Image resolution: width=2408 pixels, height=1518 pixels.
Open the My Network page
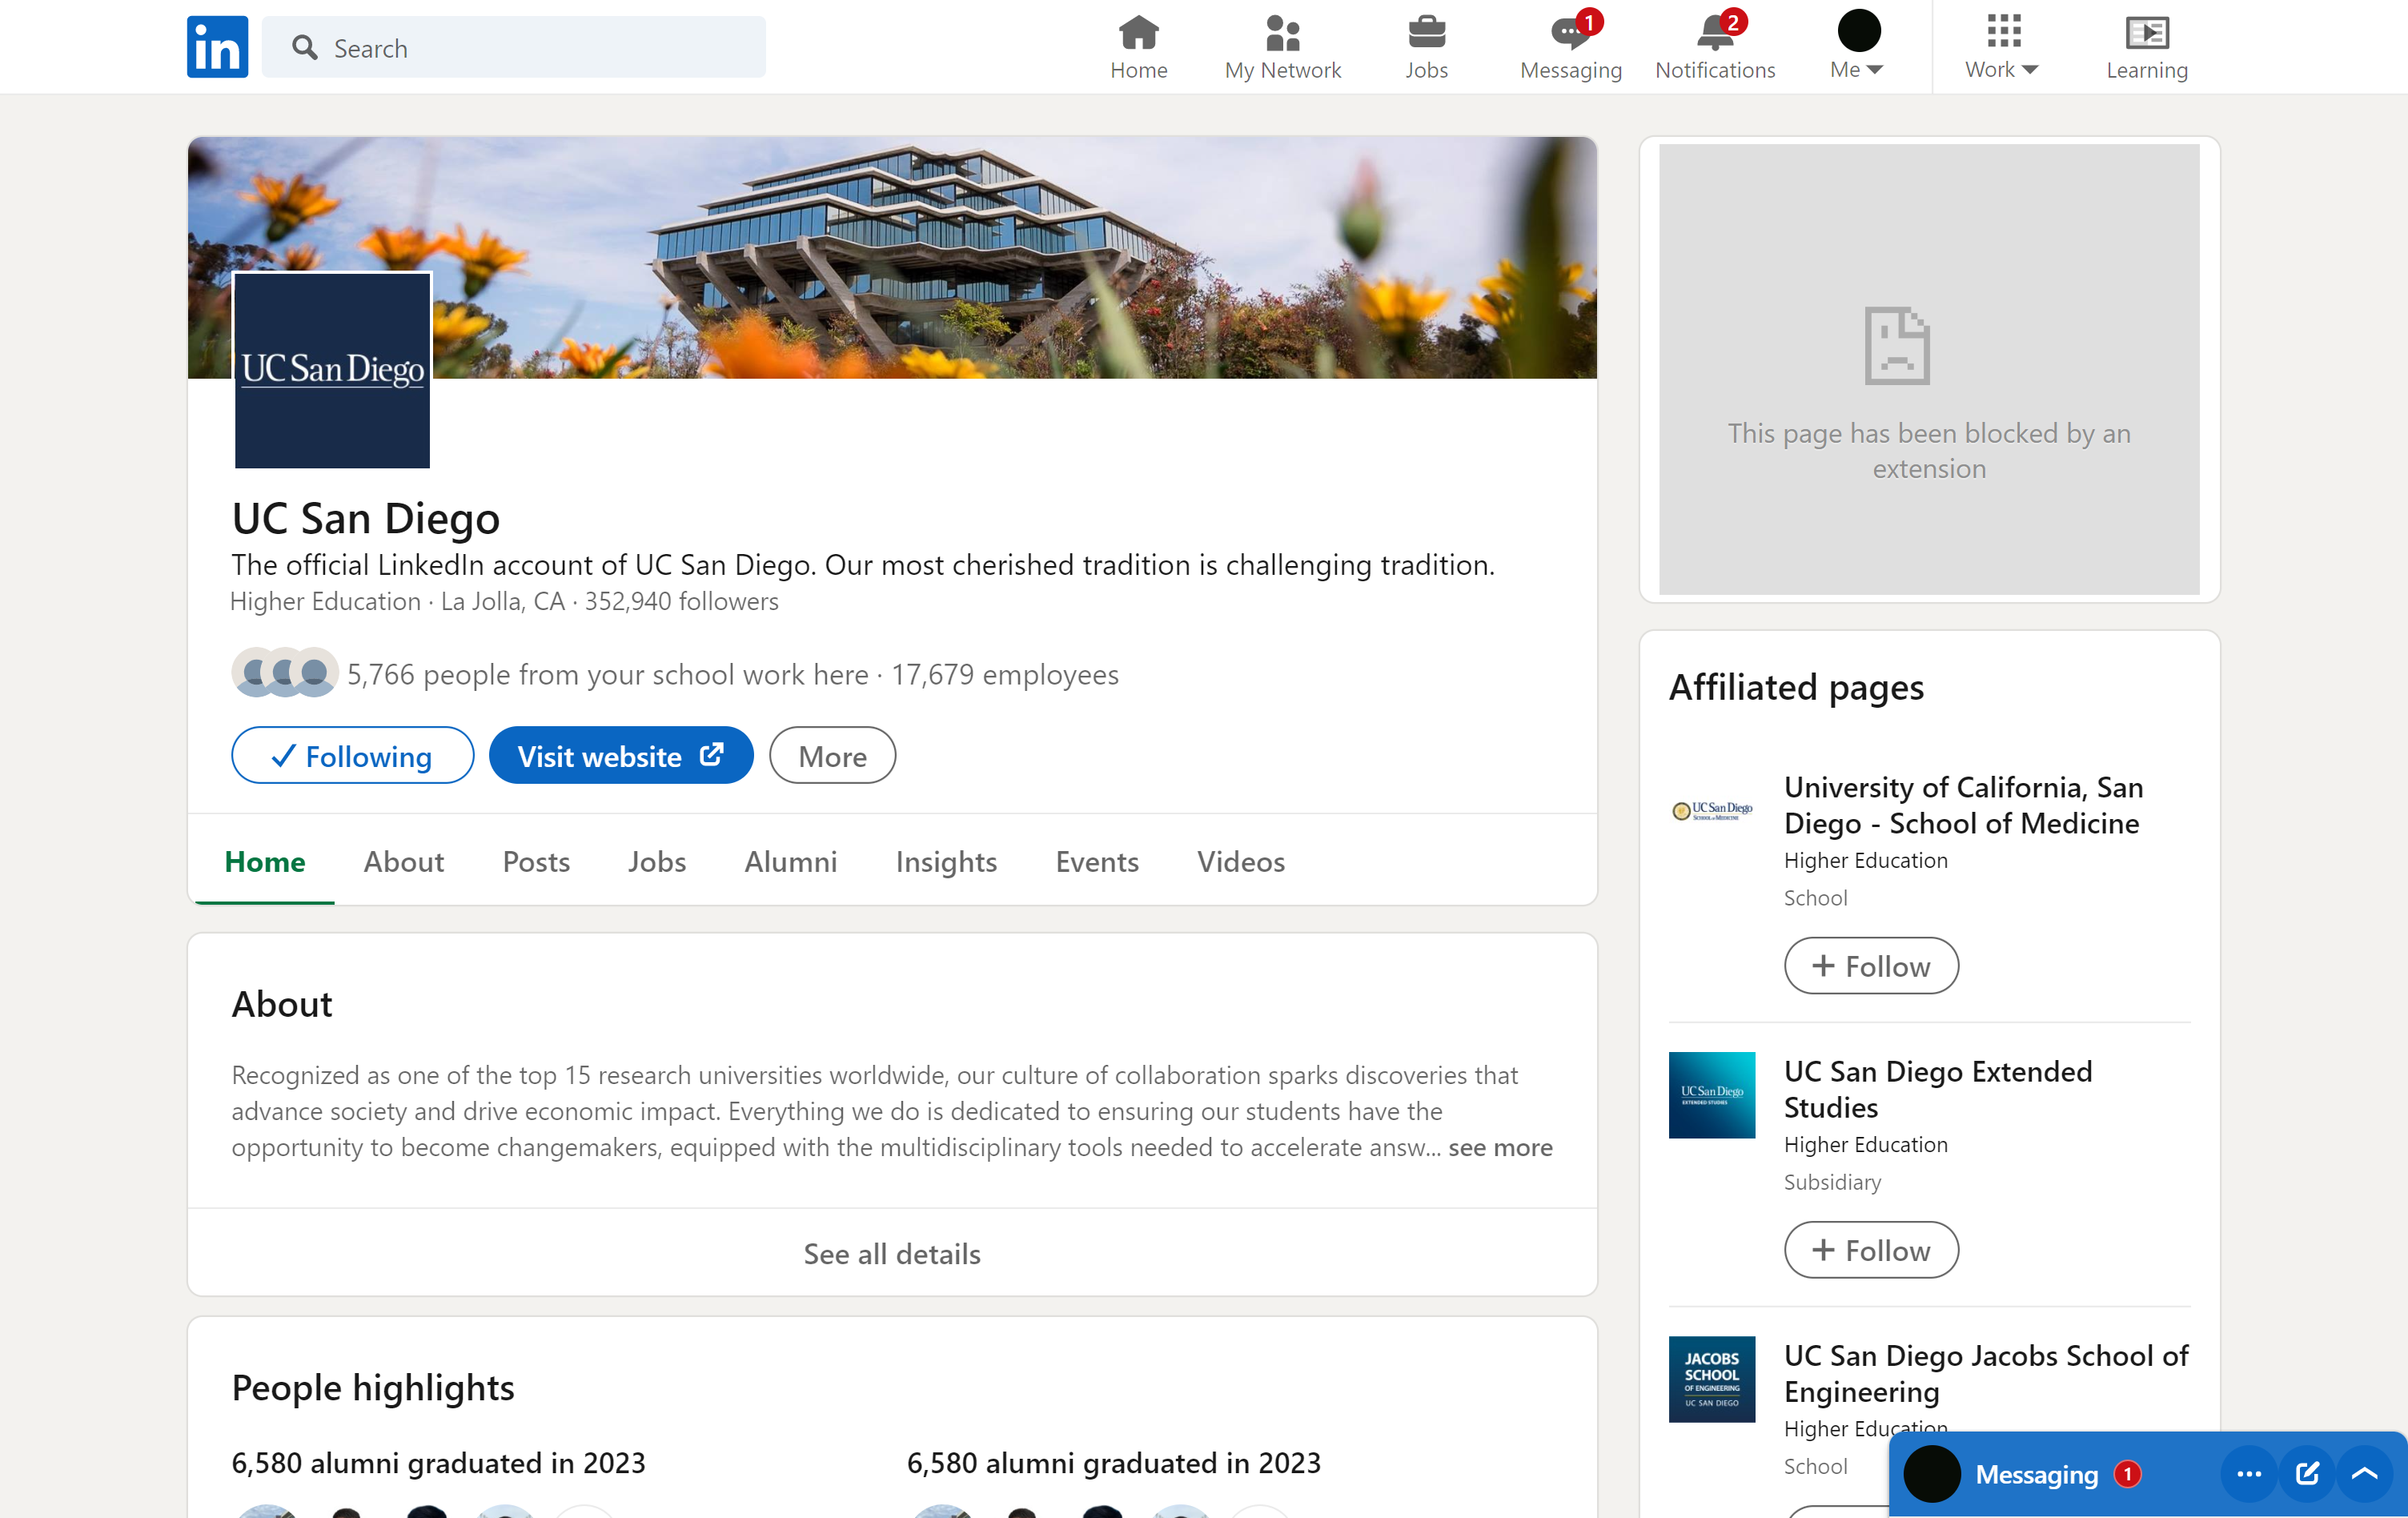[x=1282, y=46]
